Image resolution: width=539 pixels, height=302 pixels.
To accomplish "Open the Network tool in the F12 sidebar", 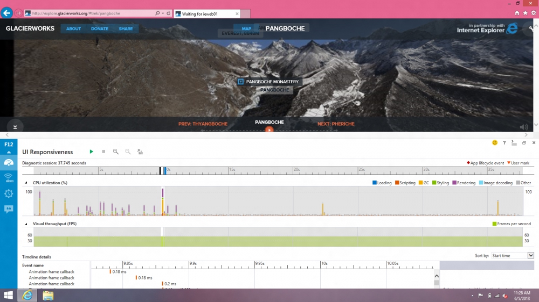I will [9, 178].
